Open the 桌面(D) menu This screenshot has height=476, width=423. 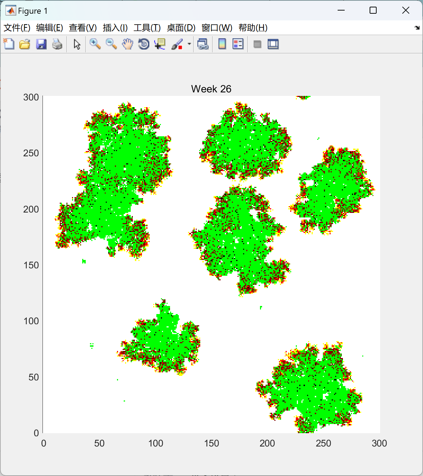pos(181,28)
